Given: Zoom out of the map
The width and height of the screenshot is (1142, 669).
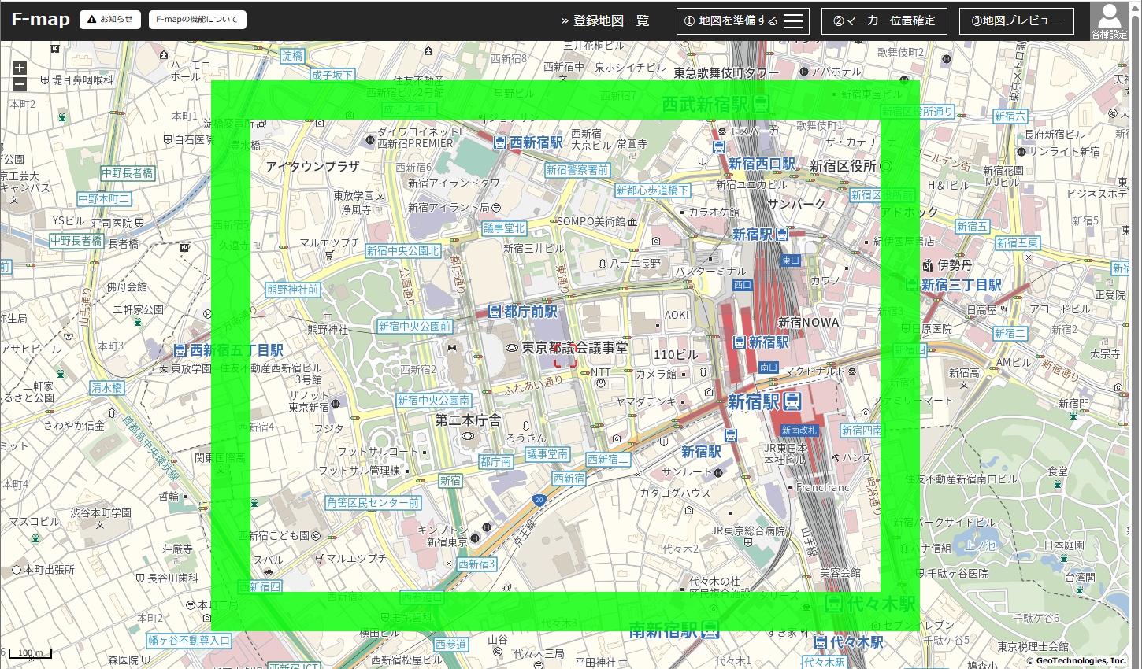Looking at the screenshot, I should 20,84.
